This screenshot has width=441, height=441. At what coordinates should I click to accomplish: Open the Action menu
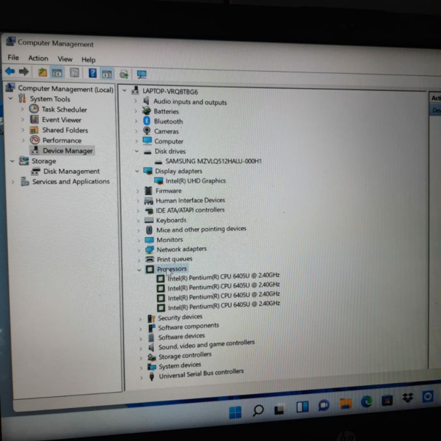tap(38, 58)
